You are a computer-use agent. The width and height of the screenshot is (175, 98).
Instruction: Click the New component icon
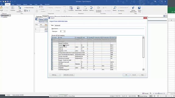tap(41, 7)
